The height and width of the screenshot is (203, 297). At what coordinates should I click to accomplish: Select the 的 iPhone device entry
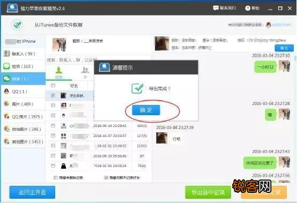[23, 41]
